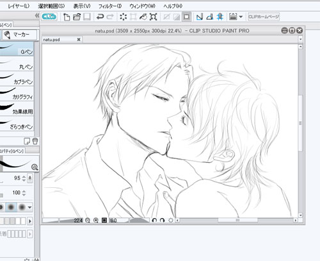Toggle the Show selection border icon
The height and width of the screenshot is (261, 320).
click(x=186, y=17)
